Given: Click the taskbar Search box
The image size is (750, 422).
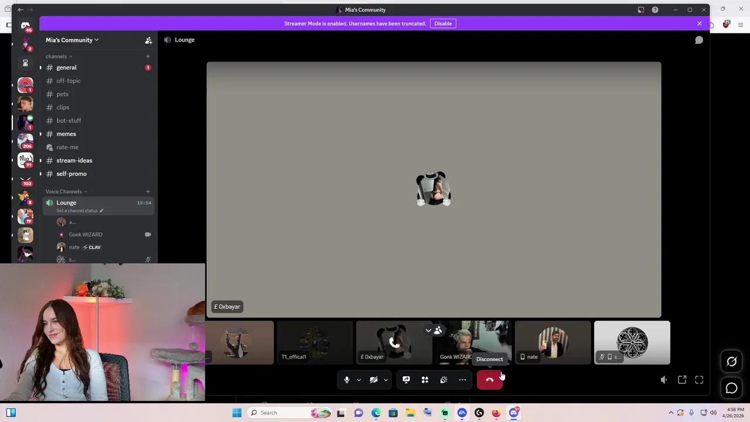Looking at the screenshot, I should 289,413.
